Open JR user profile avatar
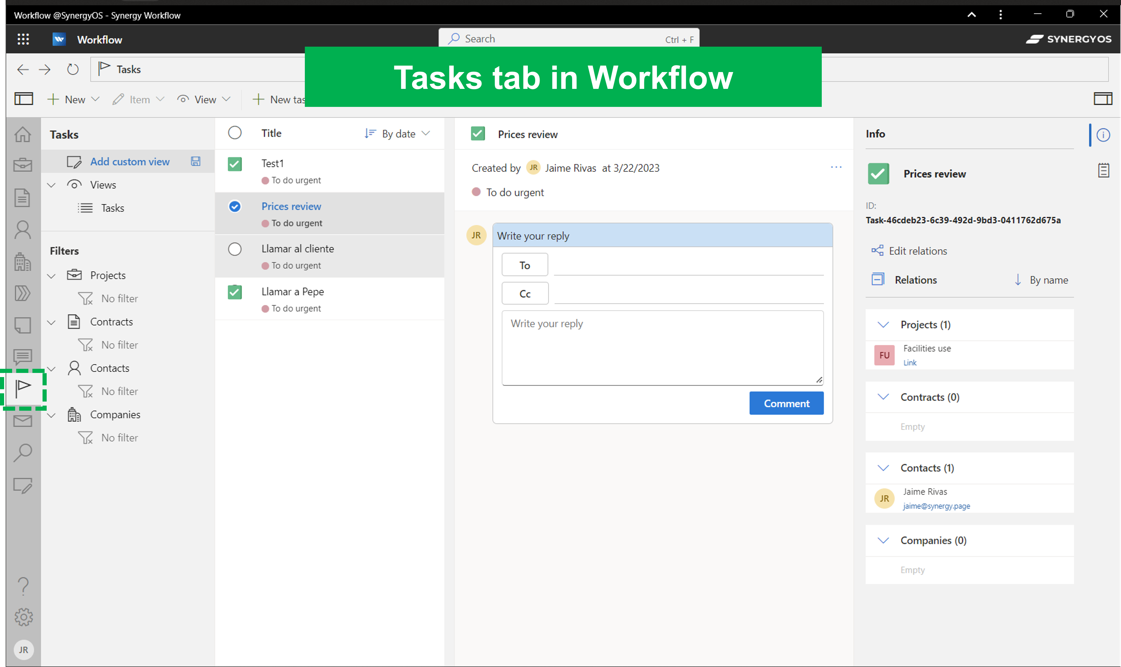1121x667 pixels. click(x=23, y=650)
